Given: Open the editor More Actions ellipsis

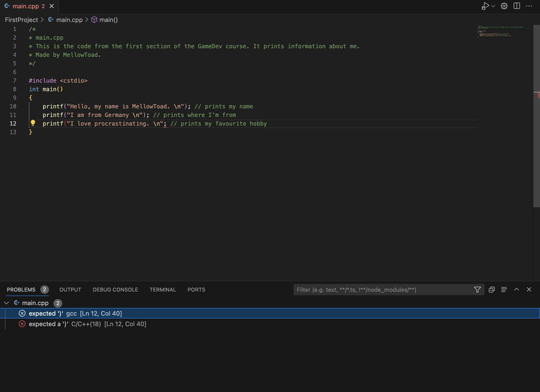Looking at the screenshot, I should (530, 6).
